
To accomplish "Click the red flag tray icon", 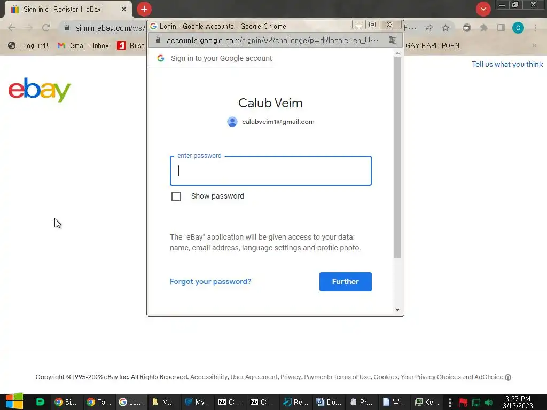I will [463, 403].
